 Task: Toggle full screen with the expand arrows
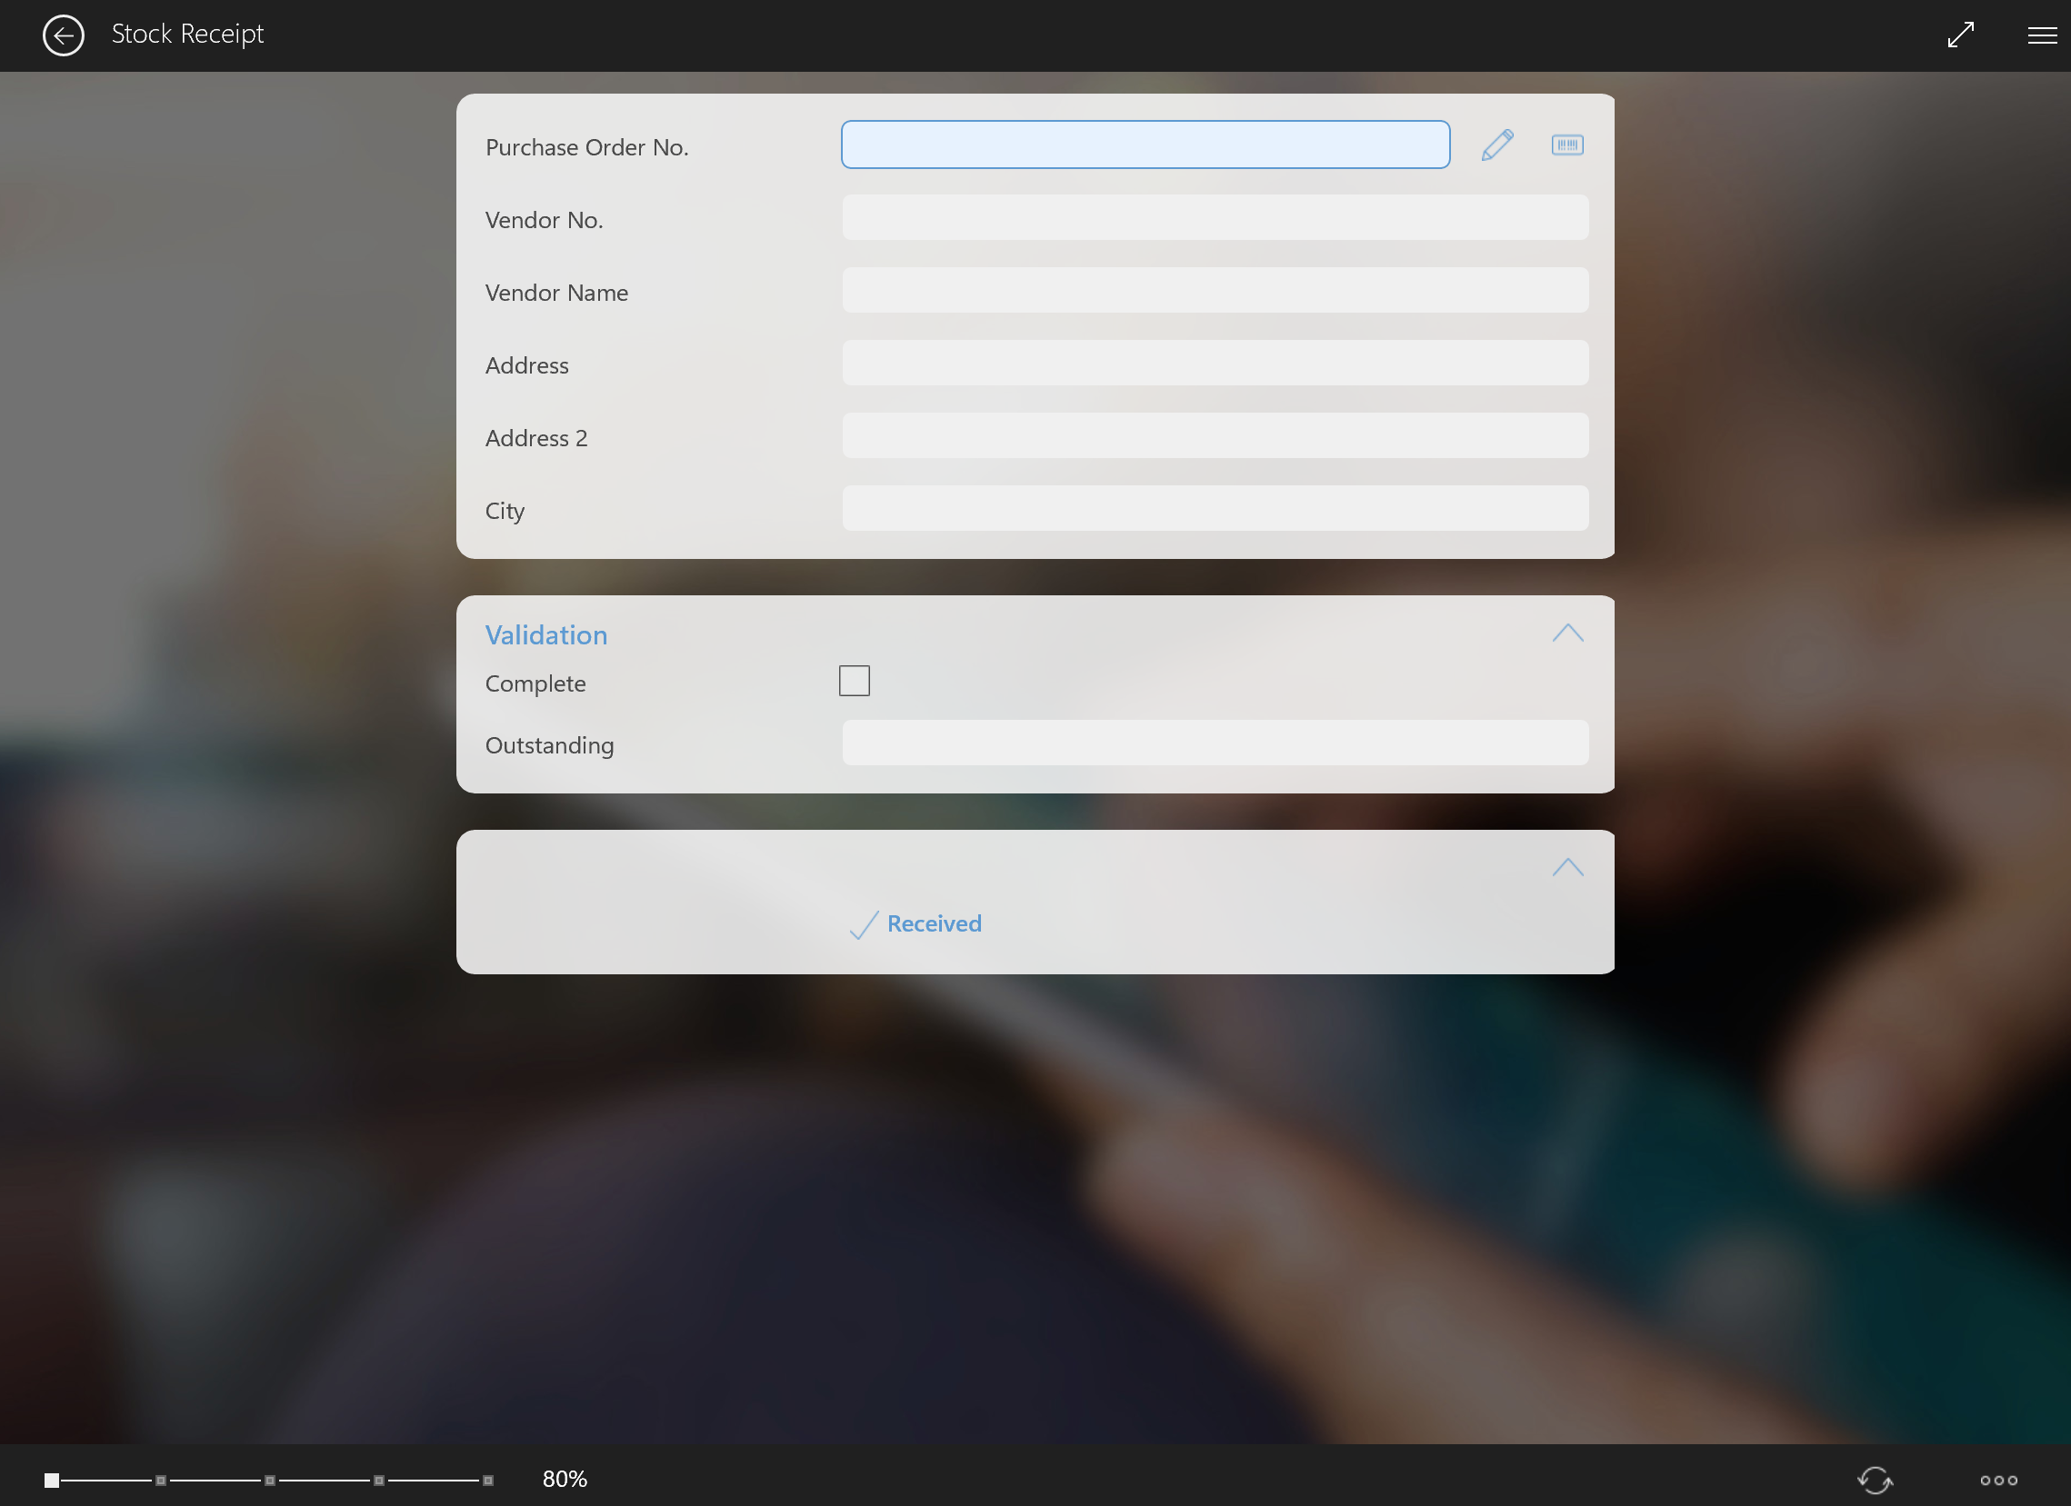[1960, 35]
